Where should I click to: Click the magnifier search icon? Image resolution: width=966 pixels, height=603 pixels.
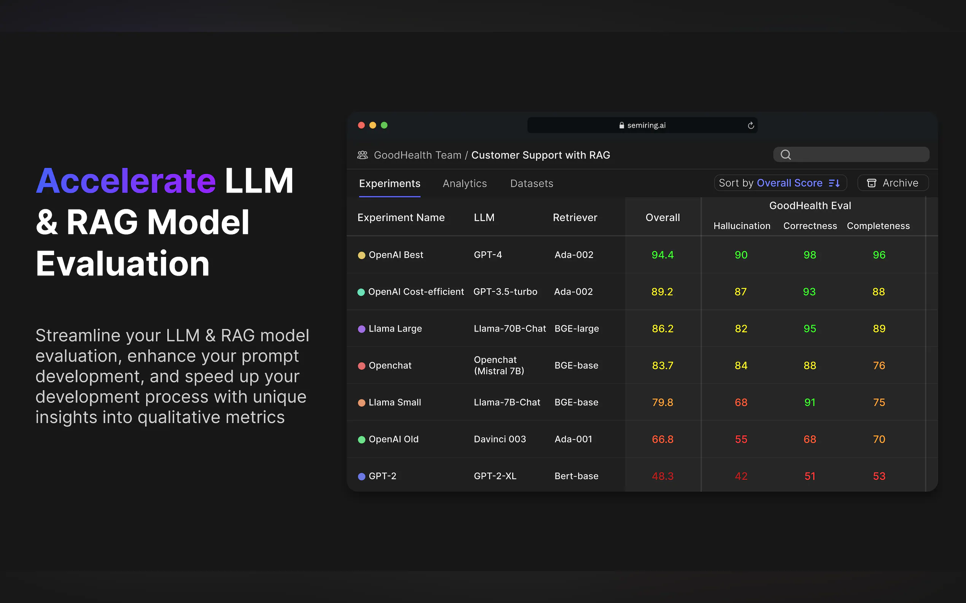tap(785, 155)
